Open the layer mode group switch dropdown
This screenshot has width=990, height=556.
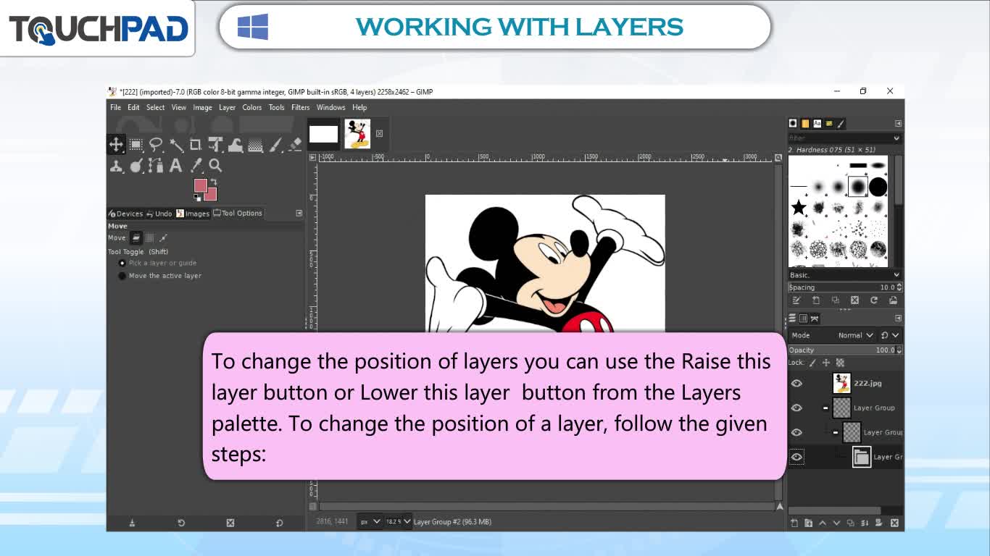pyautogui.click(x=890, y=335)
